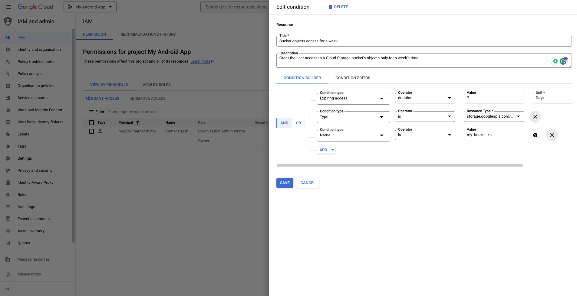The image size is (577, 296).
Task: Open IAM Settings via gear icon
Action: 8,158
